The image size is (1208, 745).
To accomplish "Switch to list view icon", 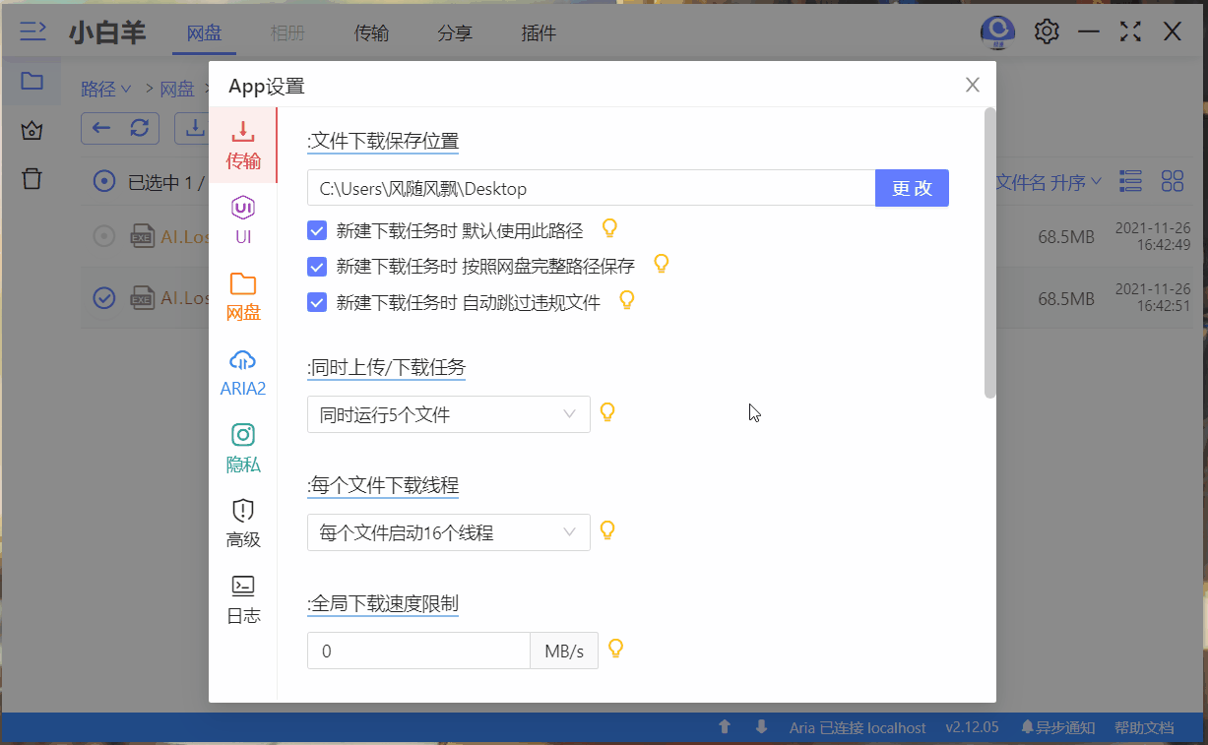I will coord(1131,181).
